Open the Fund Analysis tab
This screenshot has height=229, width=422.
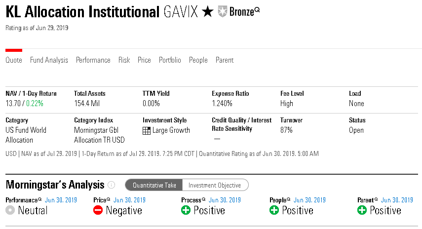tap(49, 60)
